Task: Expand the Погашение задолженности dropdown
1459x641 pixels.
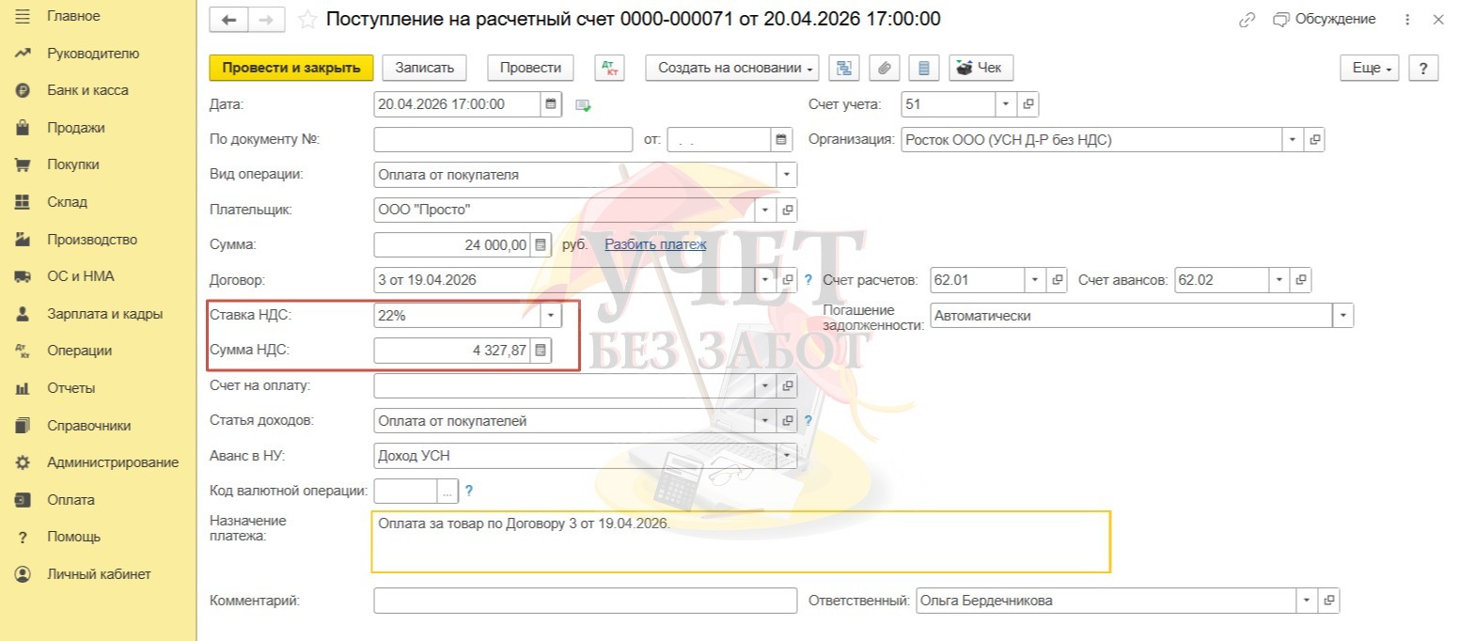Action: pyautogui.click(x=1343, y=316)
